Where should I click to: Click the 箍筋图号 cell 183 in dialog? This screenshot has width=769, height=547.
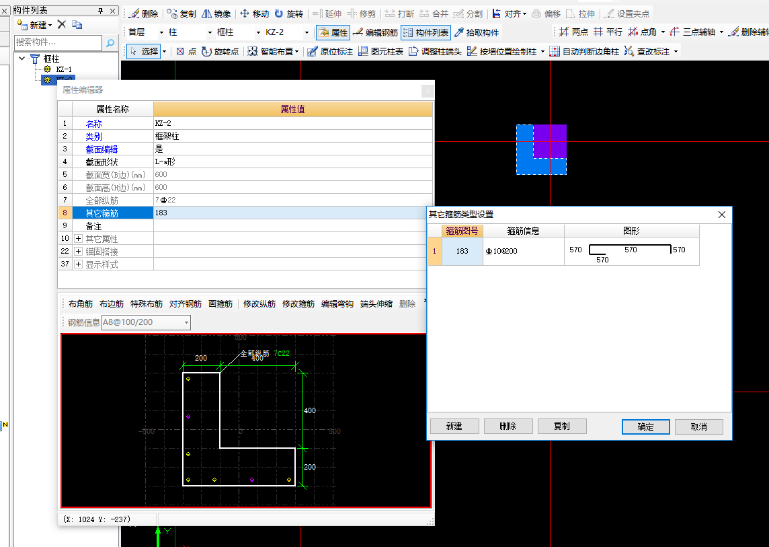click(x=462, y=251)
